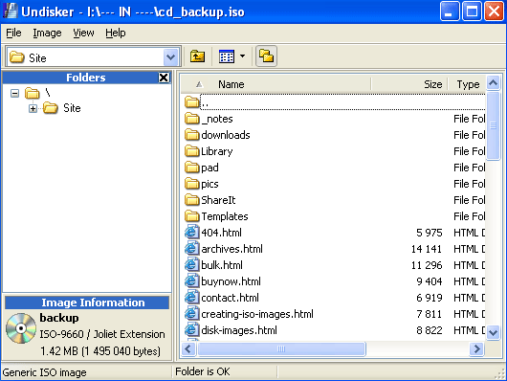The height and width of the screenshot is (381, 507).
Task: Open the Image menu
Action: [47, 33]
